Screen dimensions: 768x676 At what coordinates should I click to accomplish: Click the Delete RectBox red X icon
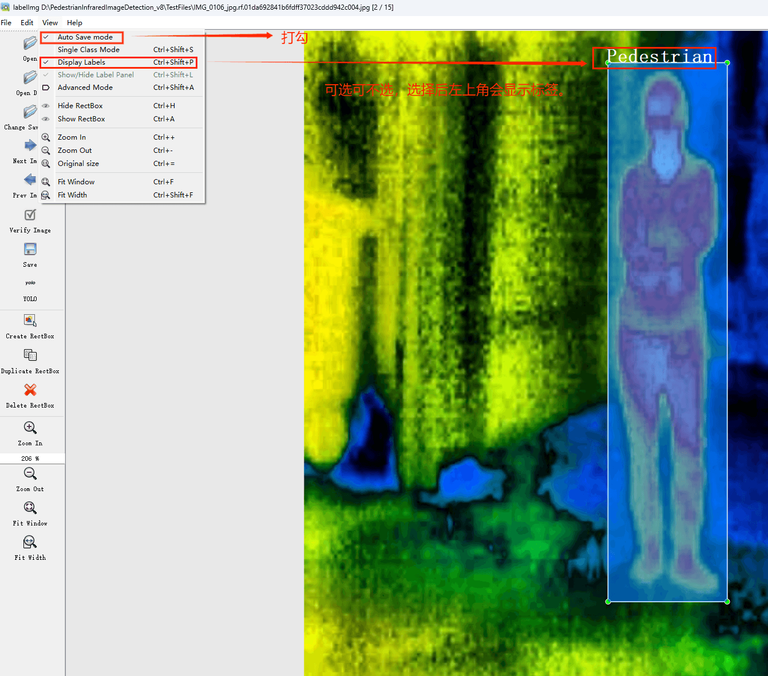(x=30, y=390)
